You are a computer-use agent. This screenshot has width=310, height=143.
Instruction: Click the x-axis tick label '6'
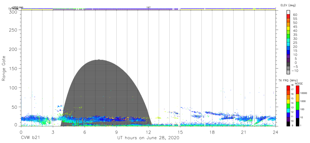pyautogui.click(x=85, y=132)
